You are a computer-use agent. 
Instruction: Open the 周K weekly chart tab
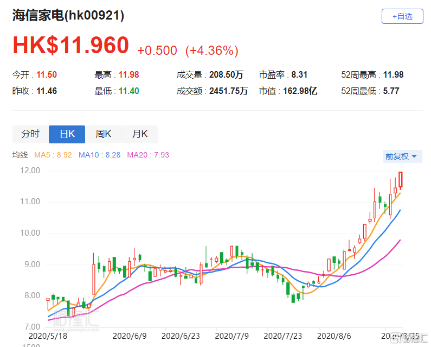(103, 134)
